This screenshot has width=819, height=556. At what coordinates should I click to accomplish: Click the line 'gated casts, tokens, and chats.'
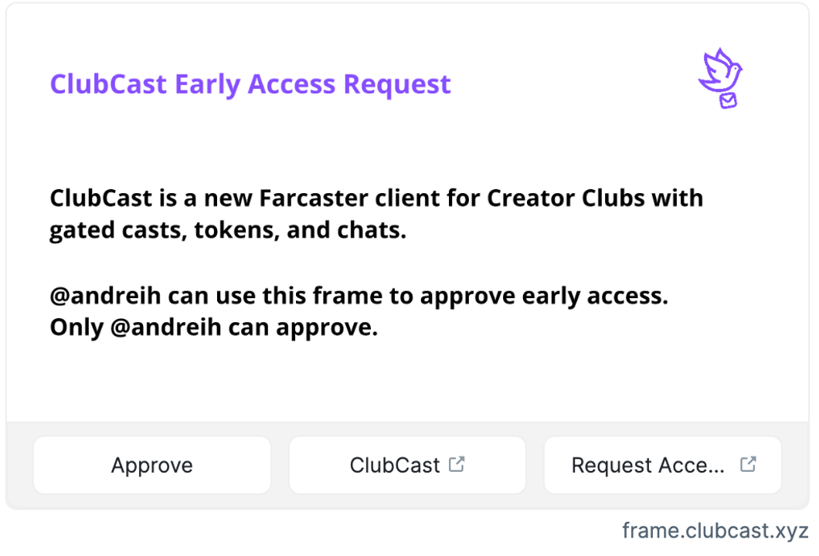click(228, 230)
